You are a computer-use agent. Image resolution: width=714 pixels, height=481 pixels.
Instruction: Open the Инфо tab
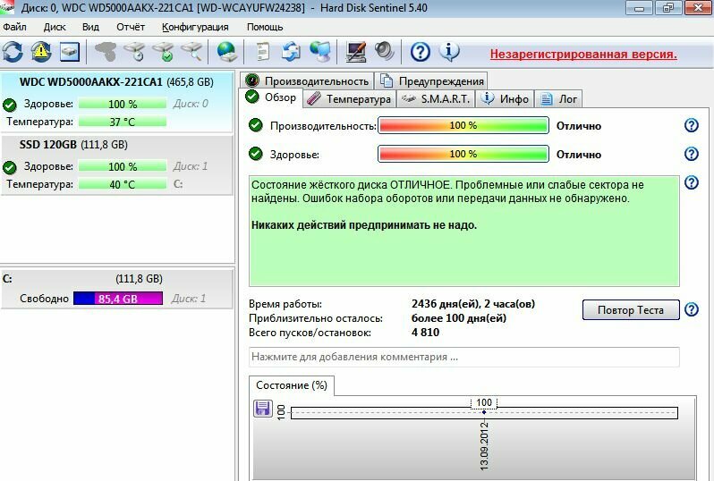[x=505, y=98]
